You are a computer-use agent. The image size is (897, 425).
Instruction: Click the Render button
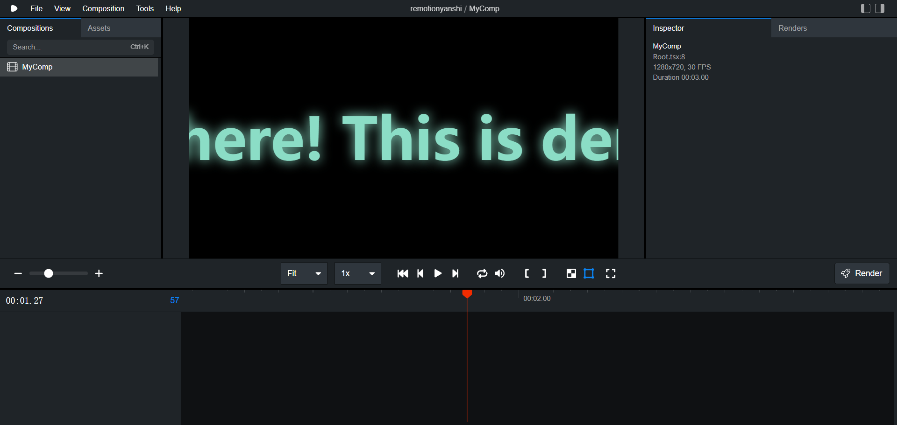pyautogui.click(x=862, y=273)
